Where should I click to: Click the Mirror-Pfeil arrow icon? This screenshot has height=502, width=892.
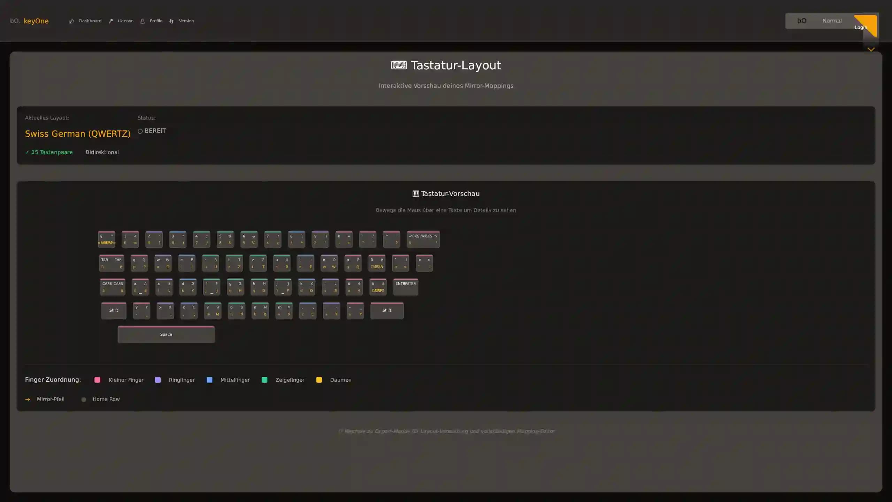(28, 399)
